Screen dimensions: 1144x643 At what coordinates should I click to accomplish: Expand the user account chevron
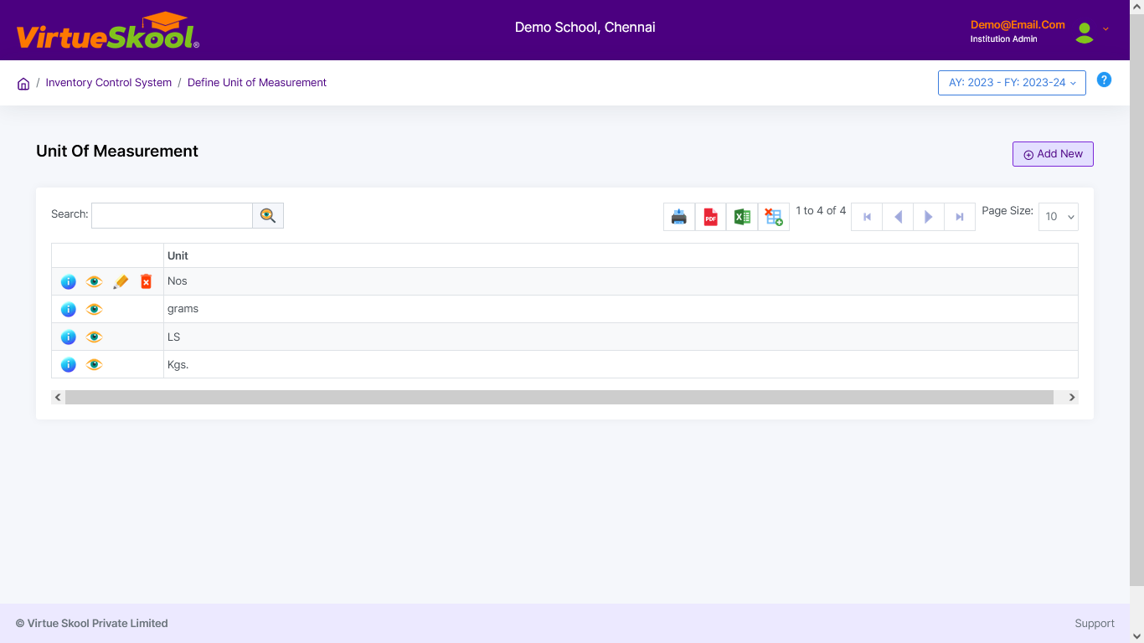[x=1105, y=28]
